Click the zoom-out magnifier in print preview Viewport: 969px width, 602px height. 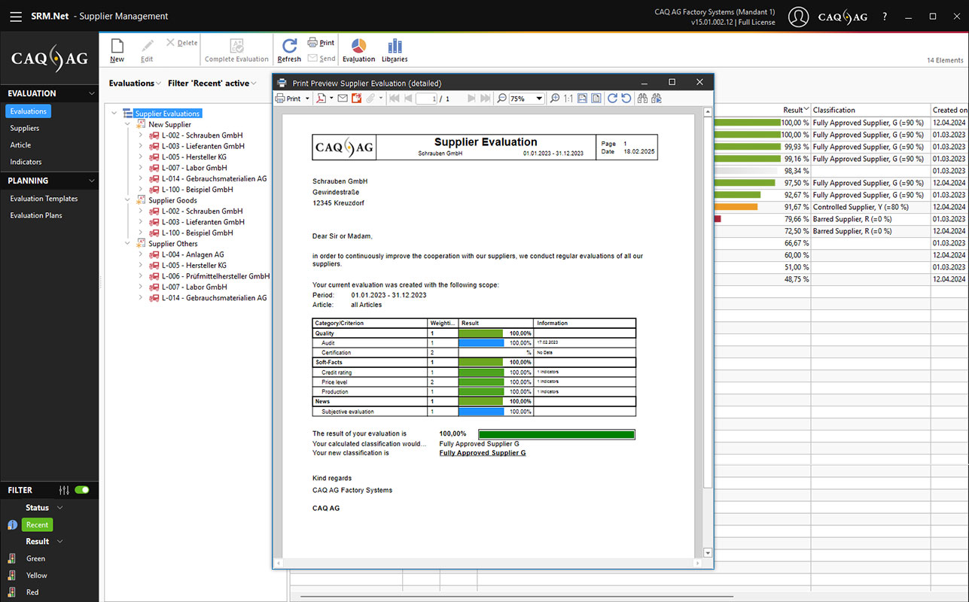(x=502, y=99)
